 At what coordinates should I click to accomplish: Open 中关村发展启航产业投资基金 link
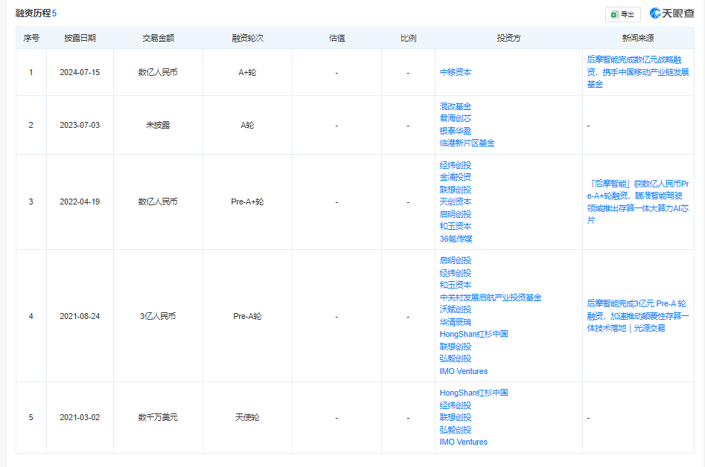click(x=491, y=297)
